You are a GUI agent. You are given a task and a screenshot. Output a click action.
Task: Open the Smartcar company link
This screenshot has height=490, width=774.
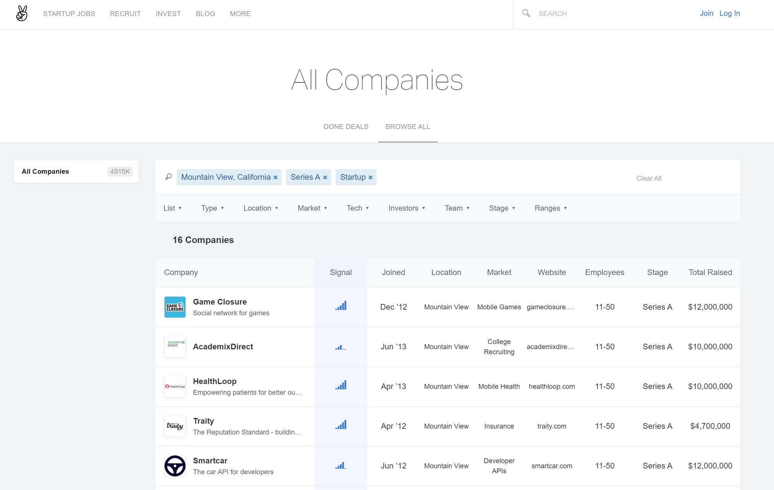(210, 461)
